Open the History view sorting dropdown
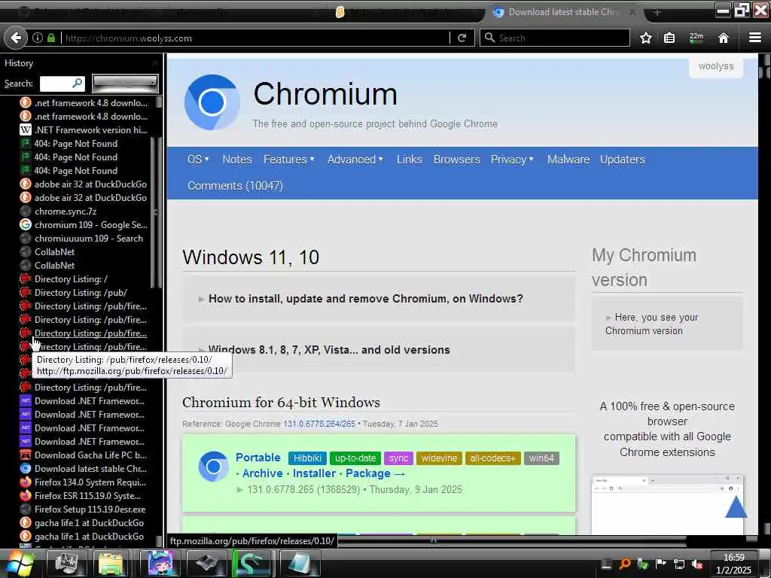Image resolution: width=771 pixels, height=578 pixels. click(x=125, y=83)
